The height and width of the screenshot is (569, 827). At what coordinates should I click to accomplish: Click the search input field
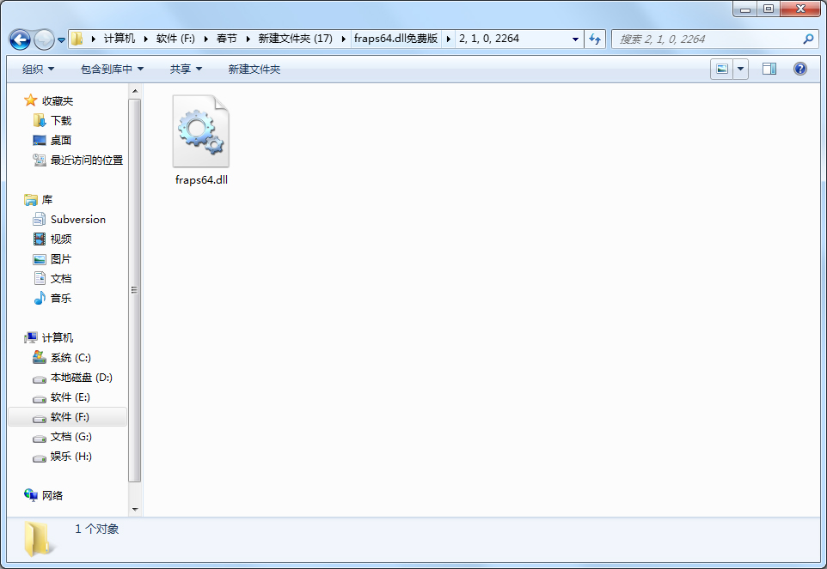(705, 39)
